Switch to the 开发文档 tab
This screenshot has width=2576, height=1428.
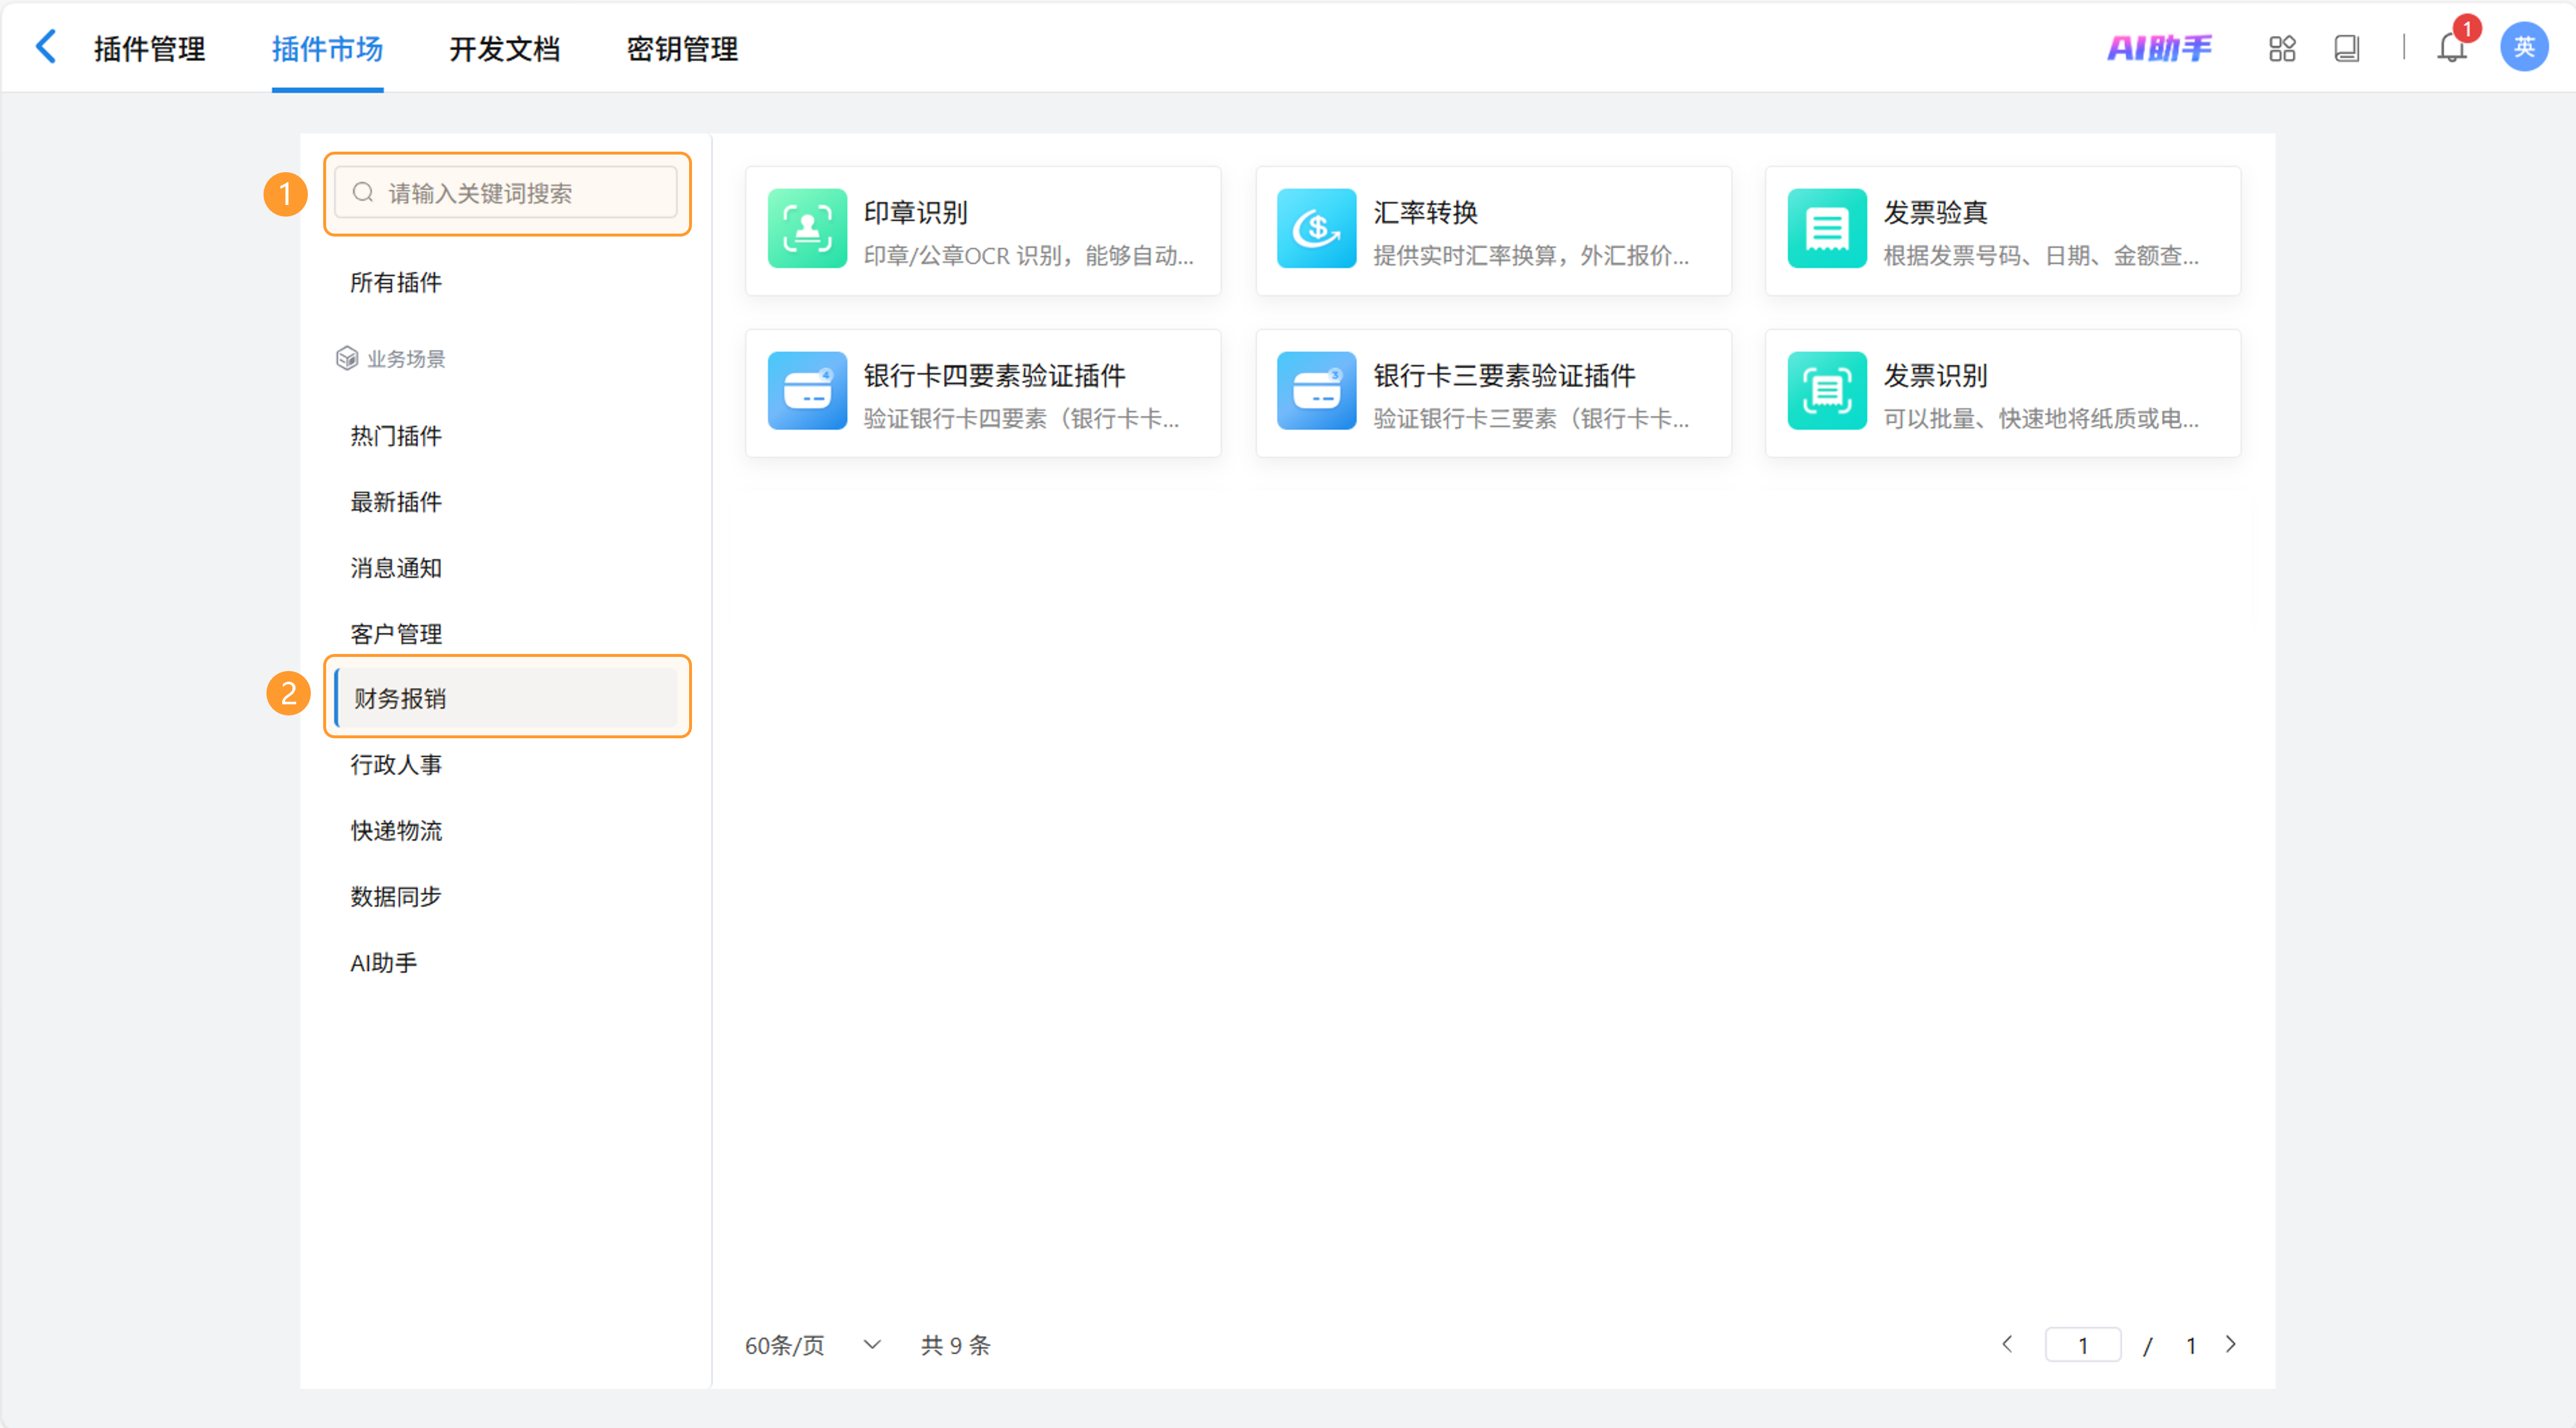[504, 49]
